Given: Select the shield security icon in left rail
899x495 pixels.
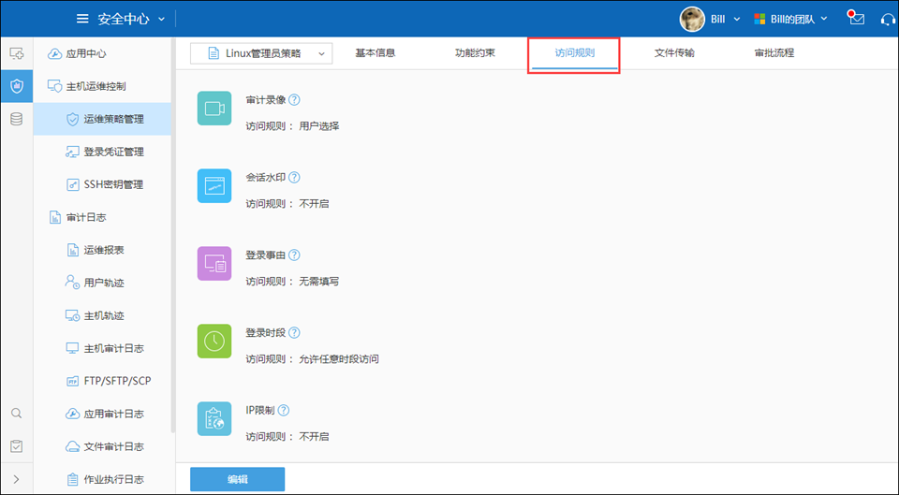Looking at the screenshot, I should (17, 86).
